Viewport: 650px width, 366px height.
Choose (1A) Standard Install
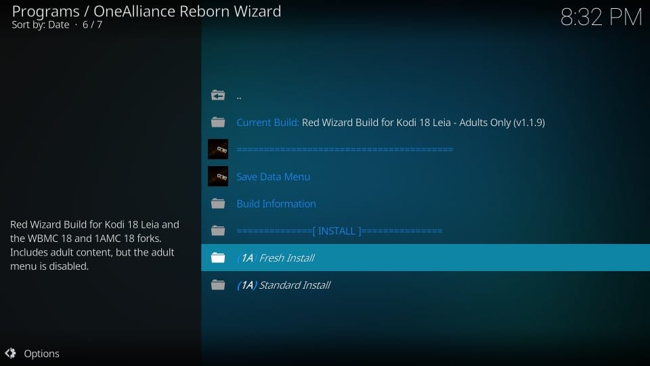tap(425, 285)
